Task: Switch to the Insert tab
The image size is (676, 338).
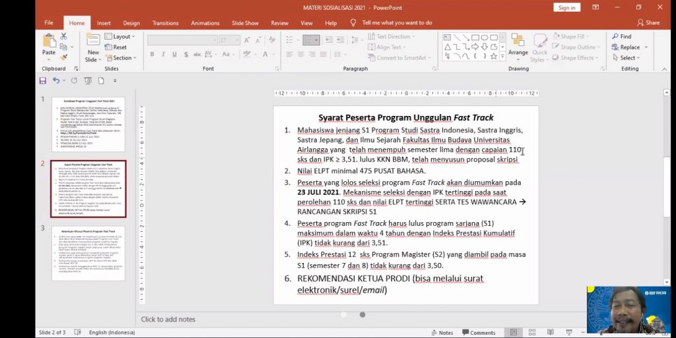Action: [104, 23]
